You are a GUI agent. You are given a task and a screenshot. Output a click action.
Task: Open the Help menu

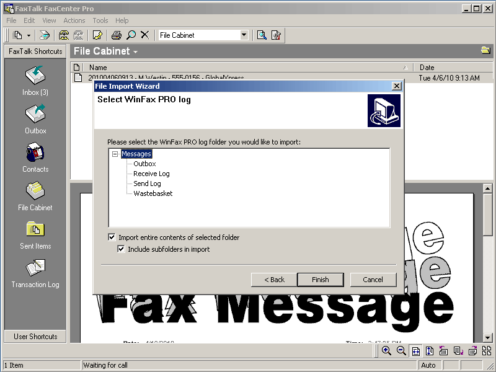122,20
